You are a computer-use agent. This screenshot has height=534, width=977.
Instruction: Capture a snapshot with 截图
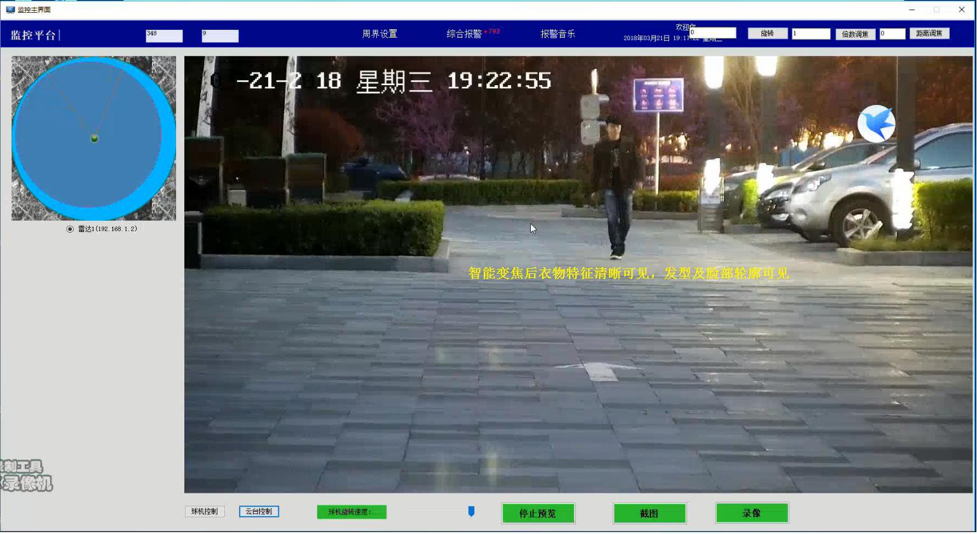pyautogui.click(x=650, y=513)
